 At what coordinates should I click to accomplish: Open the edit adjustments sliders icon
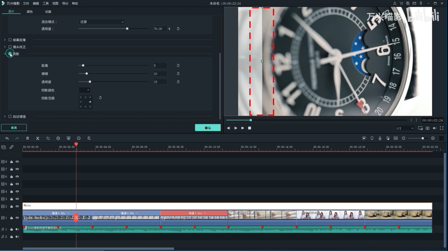(89, 138)
